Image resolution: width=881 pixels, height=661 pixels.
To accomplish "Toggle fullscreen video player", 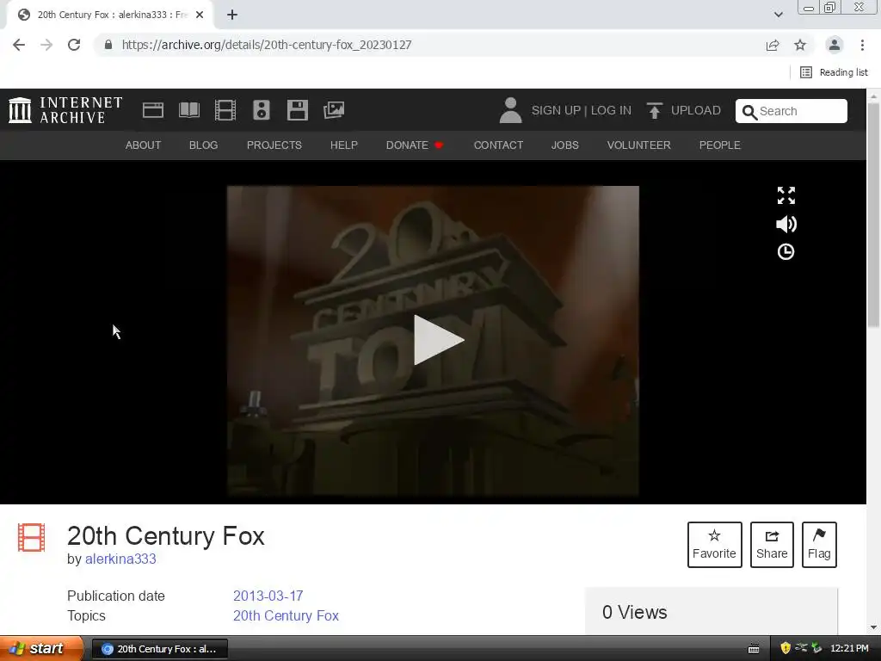I will click(786, 195).
